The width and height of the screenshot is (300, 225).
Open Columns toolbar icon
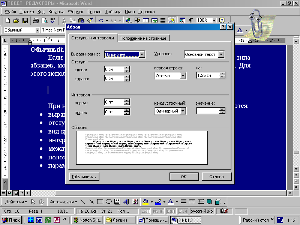tap(163, 20)
